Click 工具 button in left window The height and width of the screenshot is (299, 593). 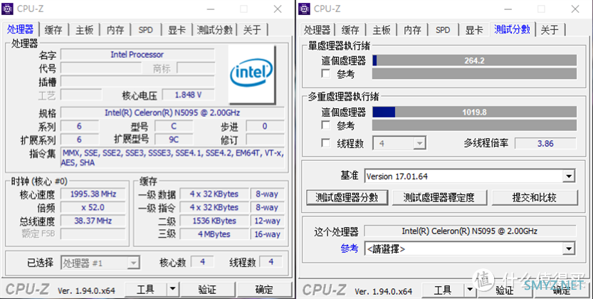point(146,290)
